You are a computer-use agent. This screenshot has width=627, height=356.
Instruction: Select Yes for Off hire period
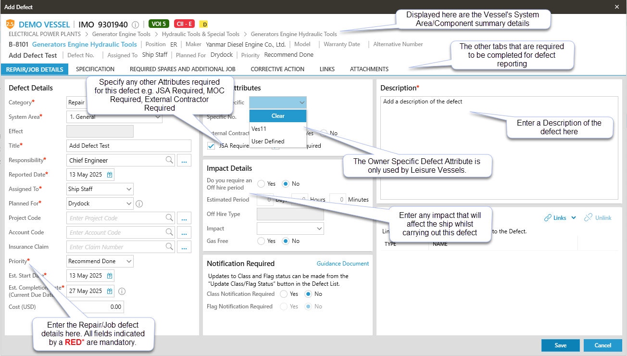(x=261, y=184)
